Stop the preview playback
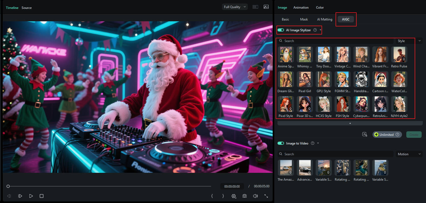 [42, 196]
